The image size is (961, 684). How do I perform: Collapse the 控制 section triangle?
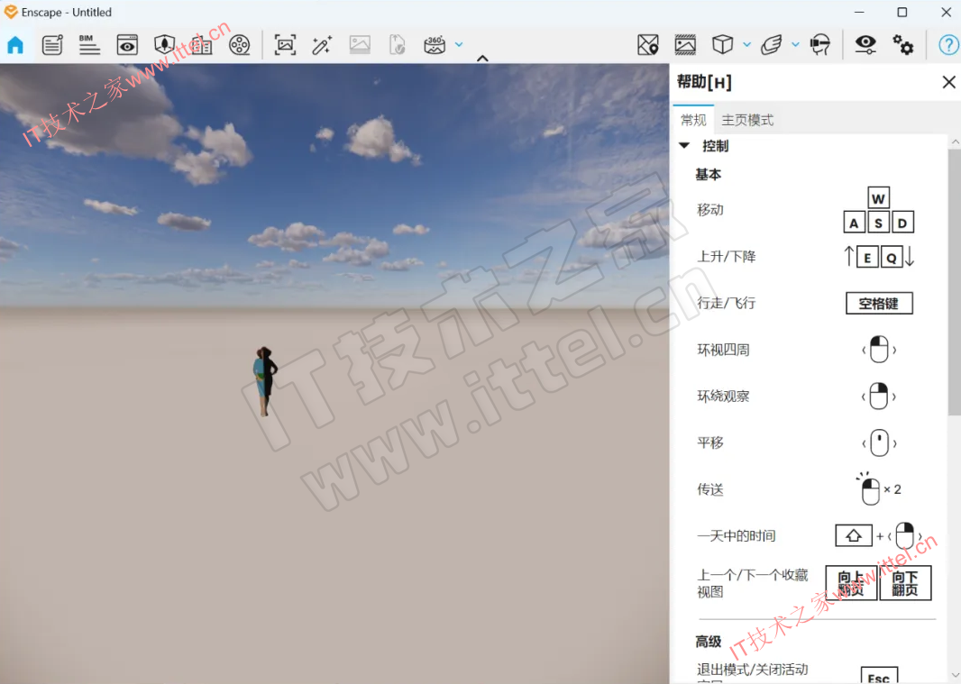click(x=684, y=146)
